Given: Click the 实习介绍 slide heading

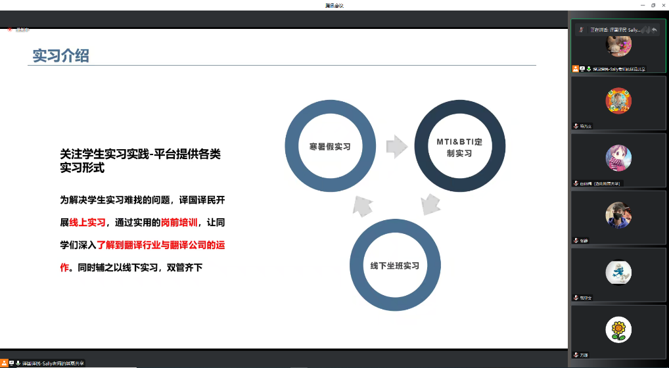Looking at the screenshot, I should tap(61, 56).
